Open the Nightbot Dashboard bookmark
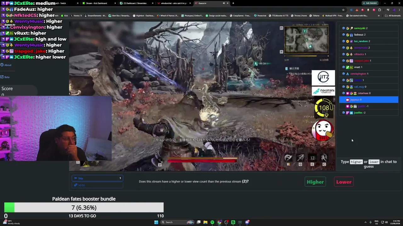 coord(143,16)
